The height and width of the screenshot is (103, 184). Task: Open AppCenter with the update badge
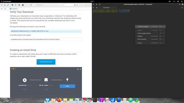[83, 100]
